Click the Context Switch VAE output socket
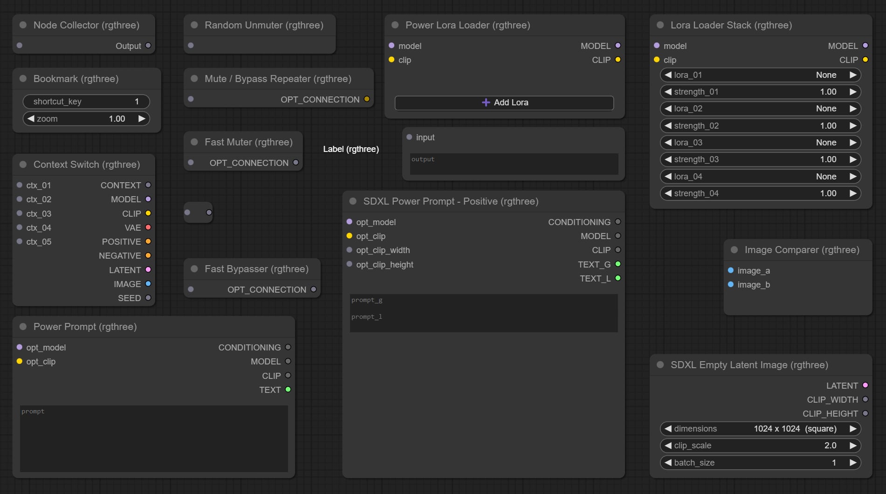The image size is (886, 494). pyautogui.click(x=148, y=227)
